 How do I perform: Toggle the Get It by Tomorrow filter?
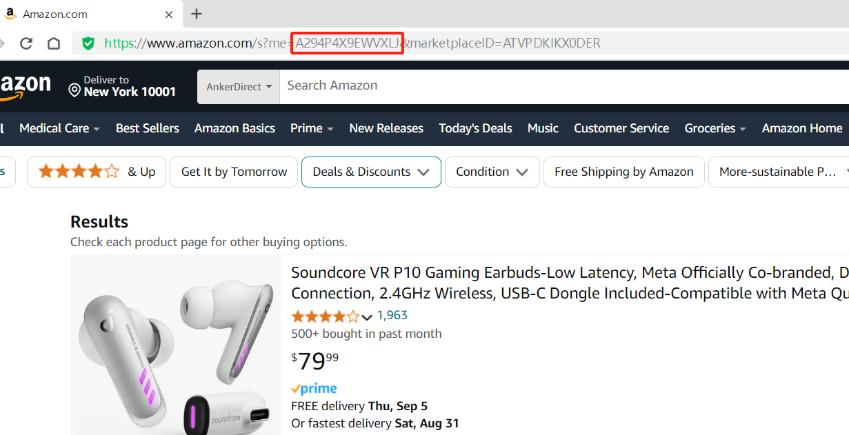(x=234, y=172)
